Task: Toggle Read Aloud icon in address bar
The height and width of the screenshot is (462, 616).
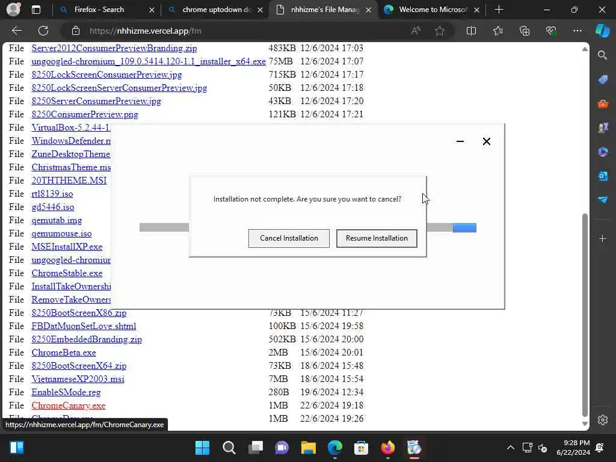Action: pyautogui.click(x=416, y=31)
